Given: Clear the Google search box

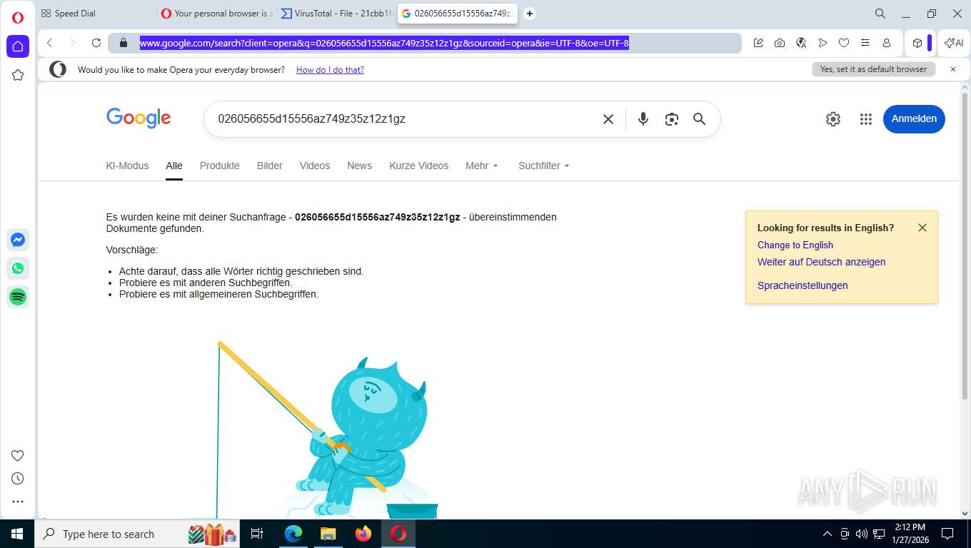Looking at the screenshot, I should [608, 119].
